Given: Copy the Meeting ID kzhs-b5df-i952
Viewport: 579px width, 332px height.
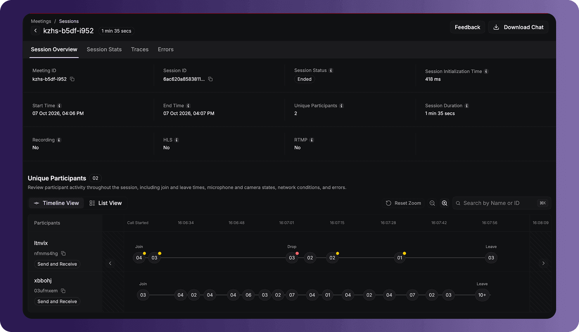Looking at the screenshot, I should 72,79.
